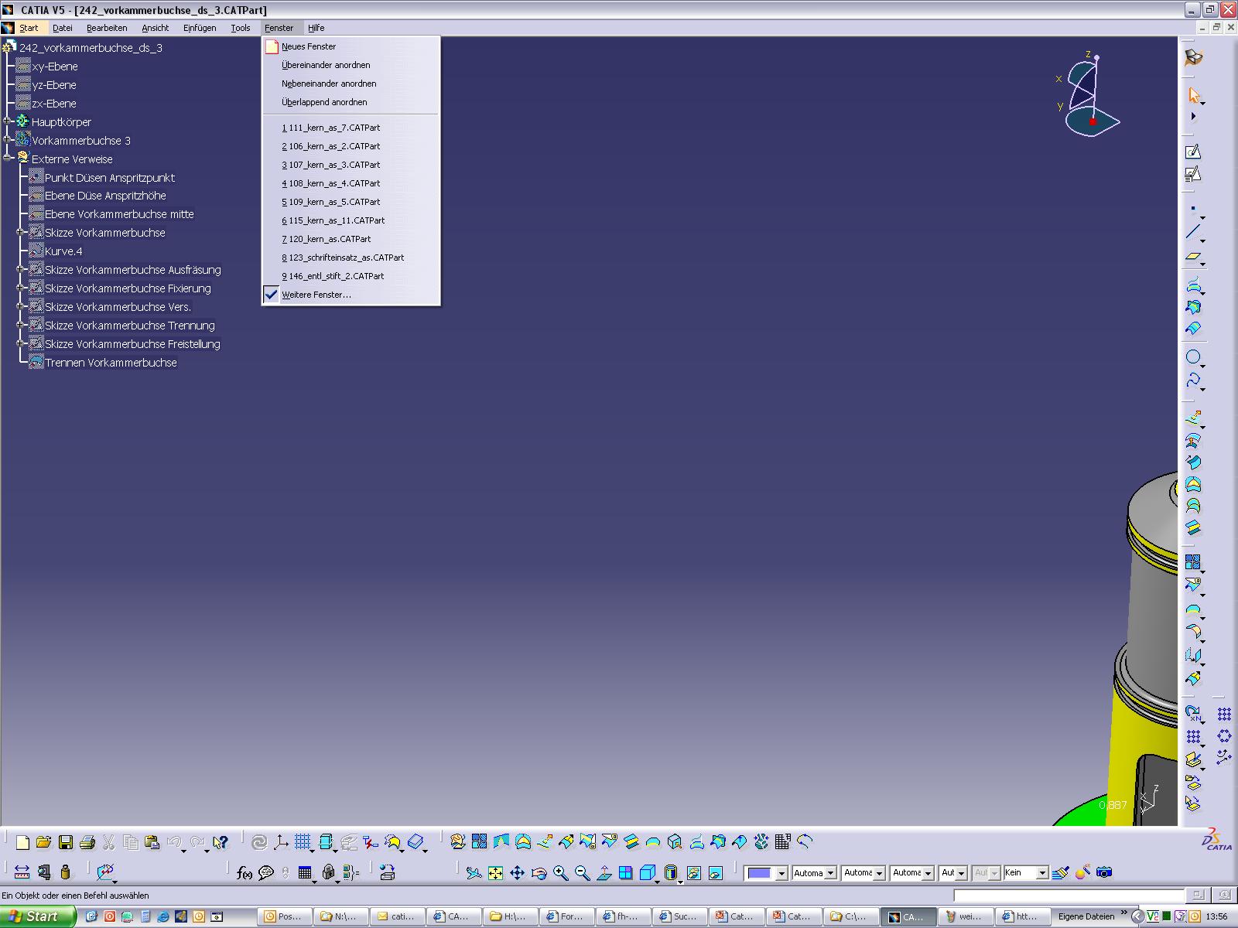The width and height of the screenshot is (1238, 928).
Task: Expand Skizze Vorkammerbuchse Ausfräsung node
Action: tap(21, 269)
